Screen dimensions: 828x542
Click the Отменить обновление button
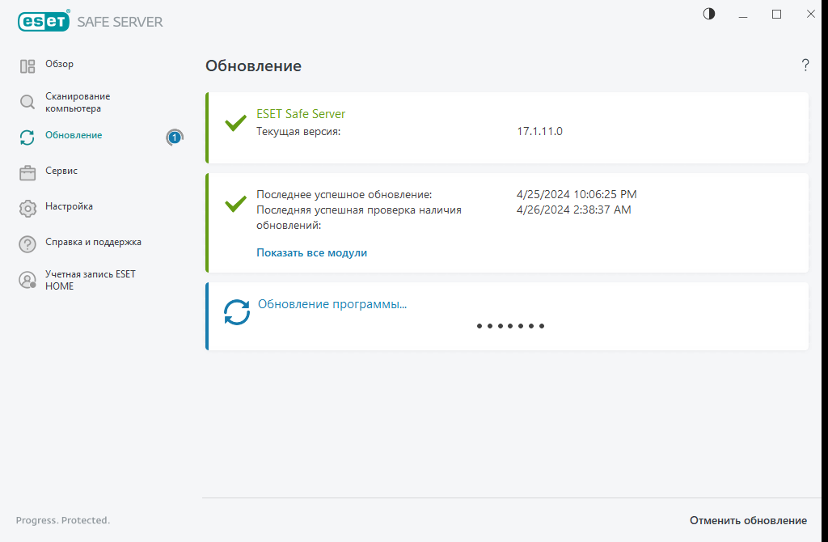coord(748,520)
